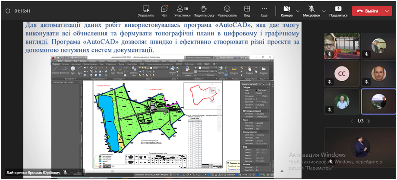Viewport: 397px width, 180px height.
Task: Unmute using the Микрофон button
Action: click(312, 11)
